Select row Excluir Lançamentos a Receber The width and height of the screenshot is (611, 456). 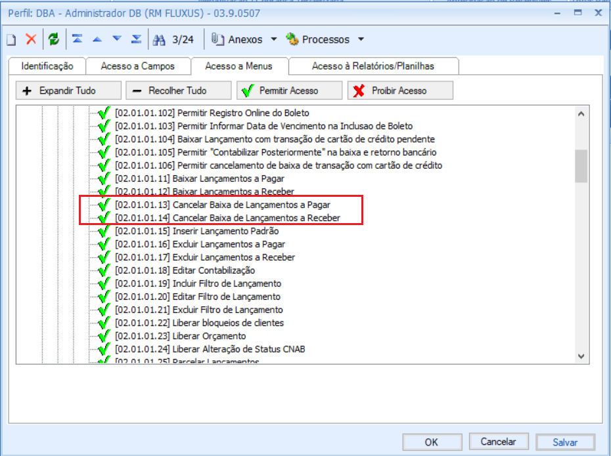[x=205, y=258]
